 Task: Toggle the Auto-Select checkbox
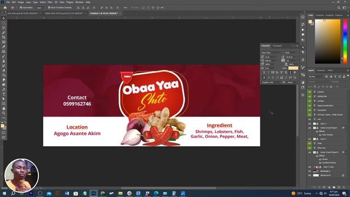coord(21,8)
